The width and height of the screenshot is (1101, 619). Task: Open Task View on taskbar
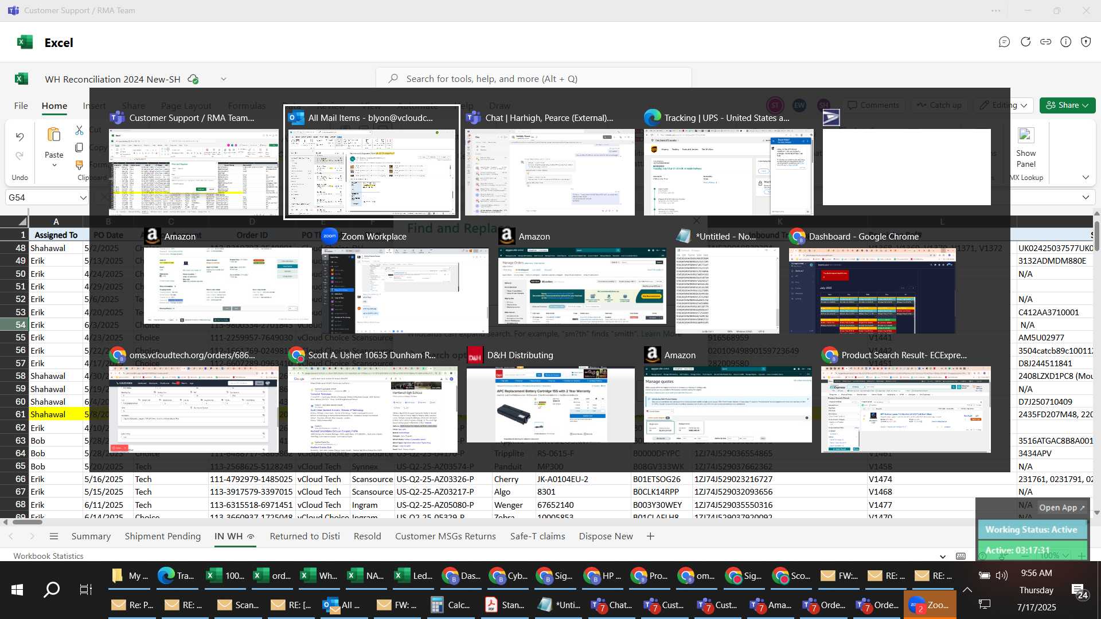click(86, 589)
